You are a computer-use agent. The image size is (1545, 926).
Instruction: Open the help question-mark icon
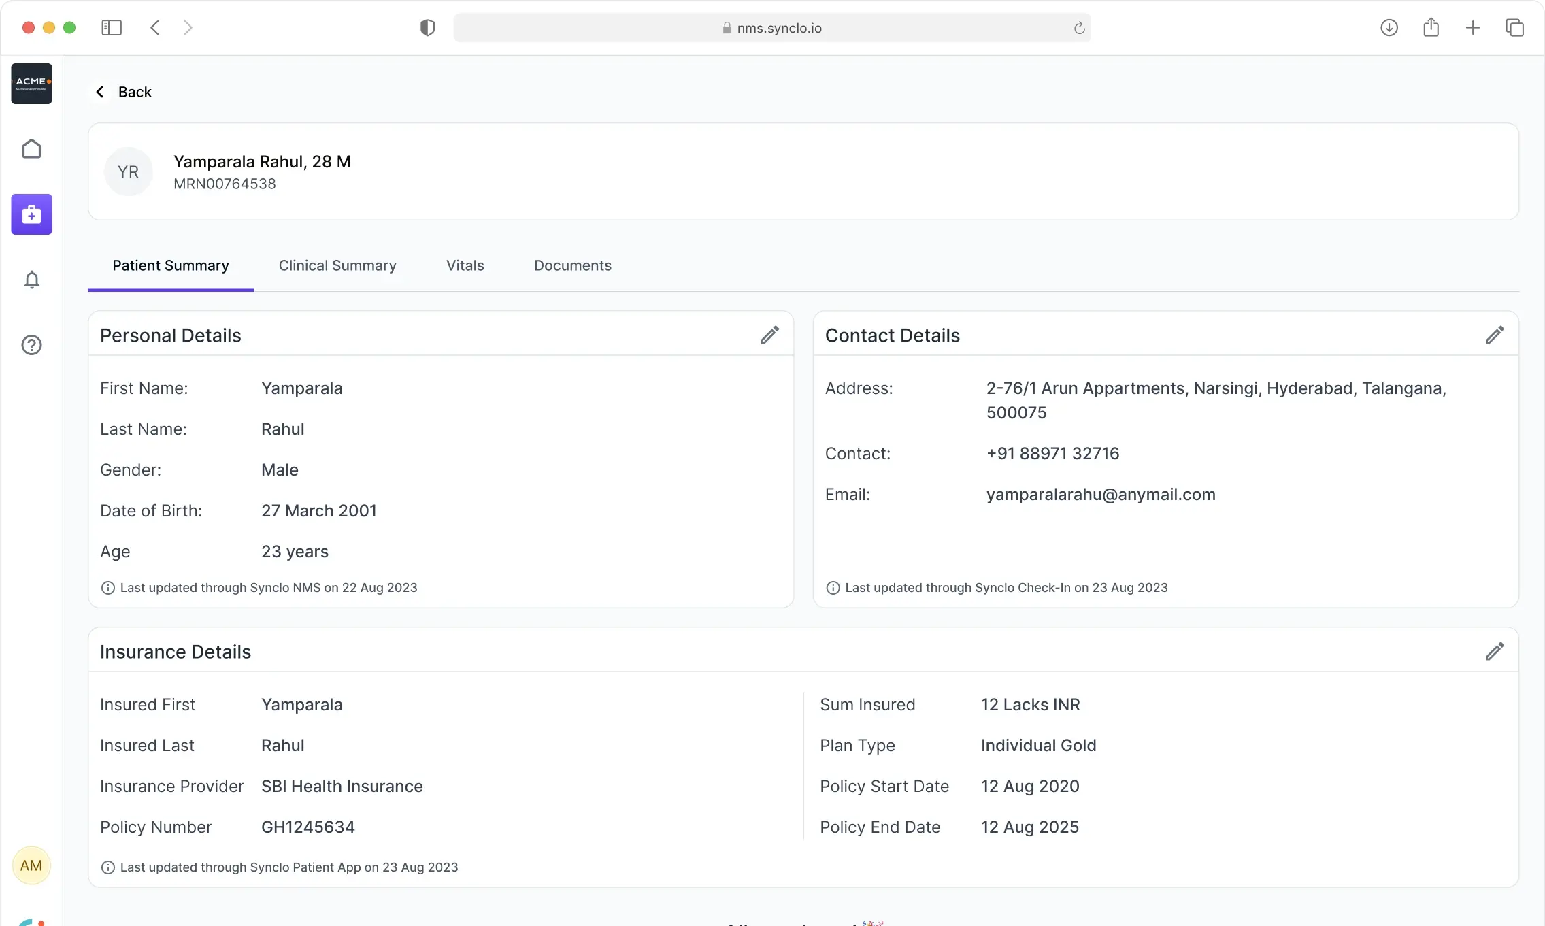[31, 345]
